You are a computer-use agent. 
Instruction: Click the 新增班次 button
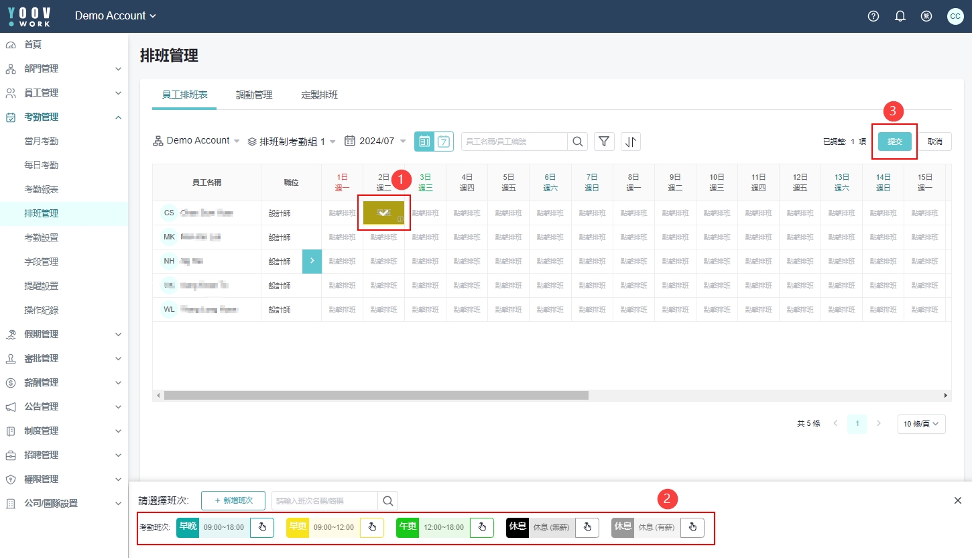(x=233, y=501)
